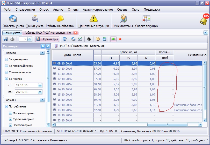Image resolution: width=210 pixels, height=145 pixels.
Task: Open the Файл menu
Action: coord(7,10)
